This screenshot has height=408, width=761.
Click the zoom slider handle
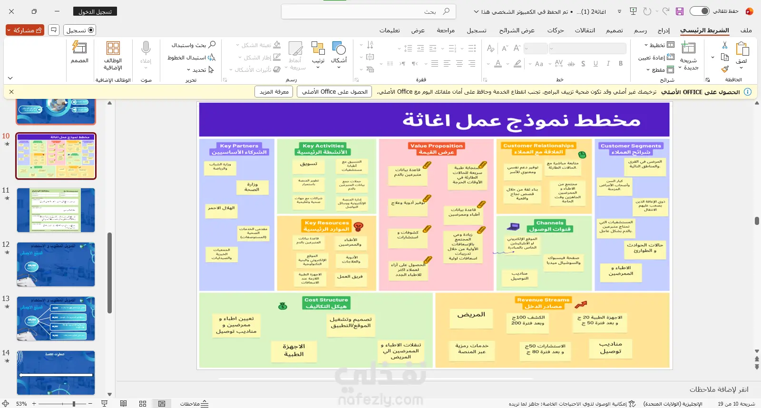tap(74, 404)
